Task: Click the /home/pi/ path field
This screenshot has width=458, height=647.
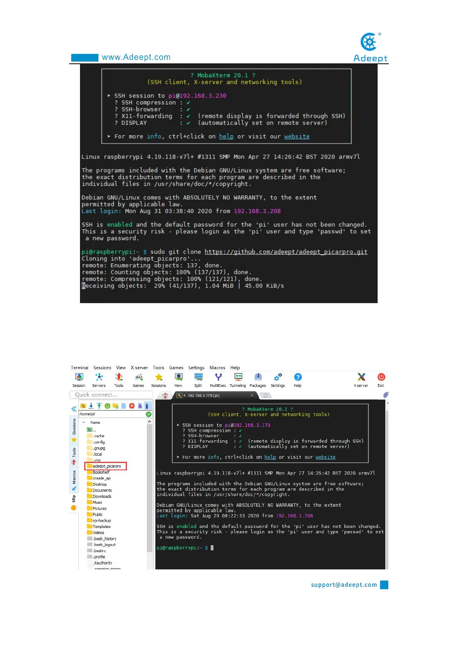Action: pos(112,414)
